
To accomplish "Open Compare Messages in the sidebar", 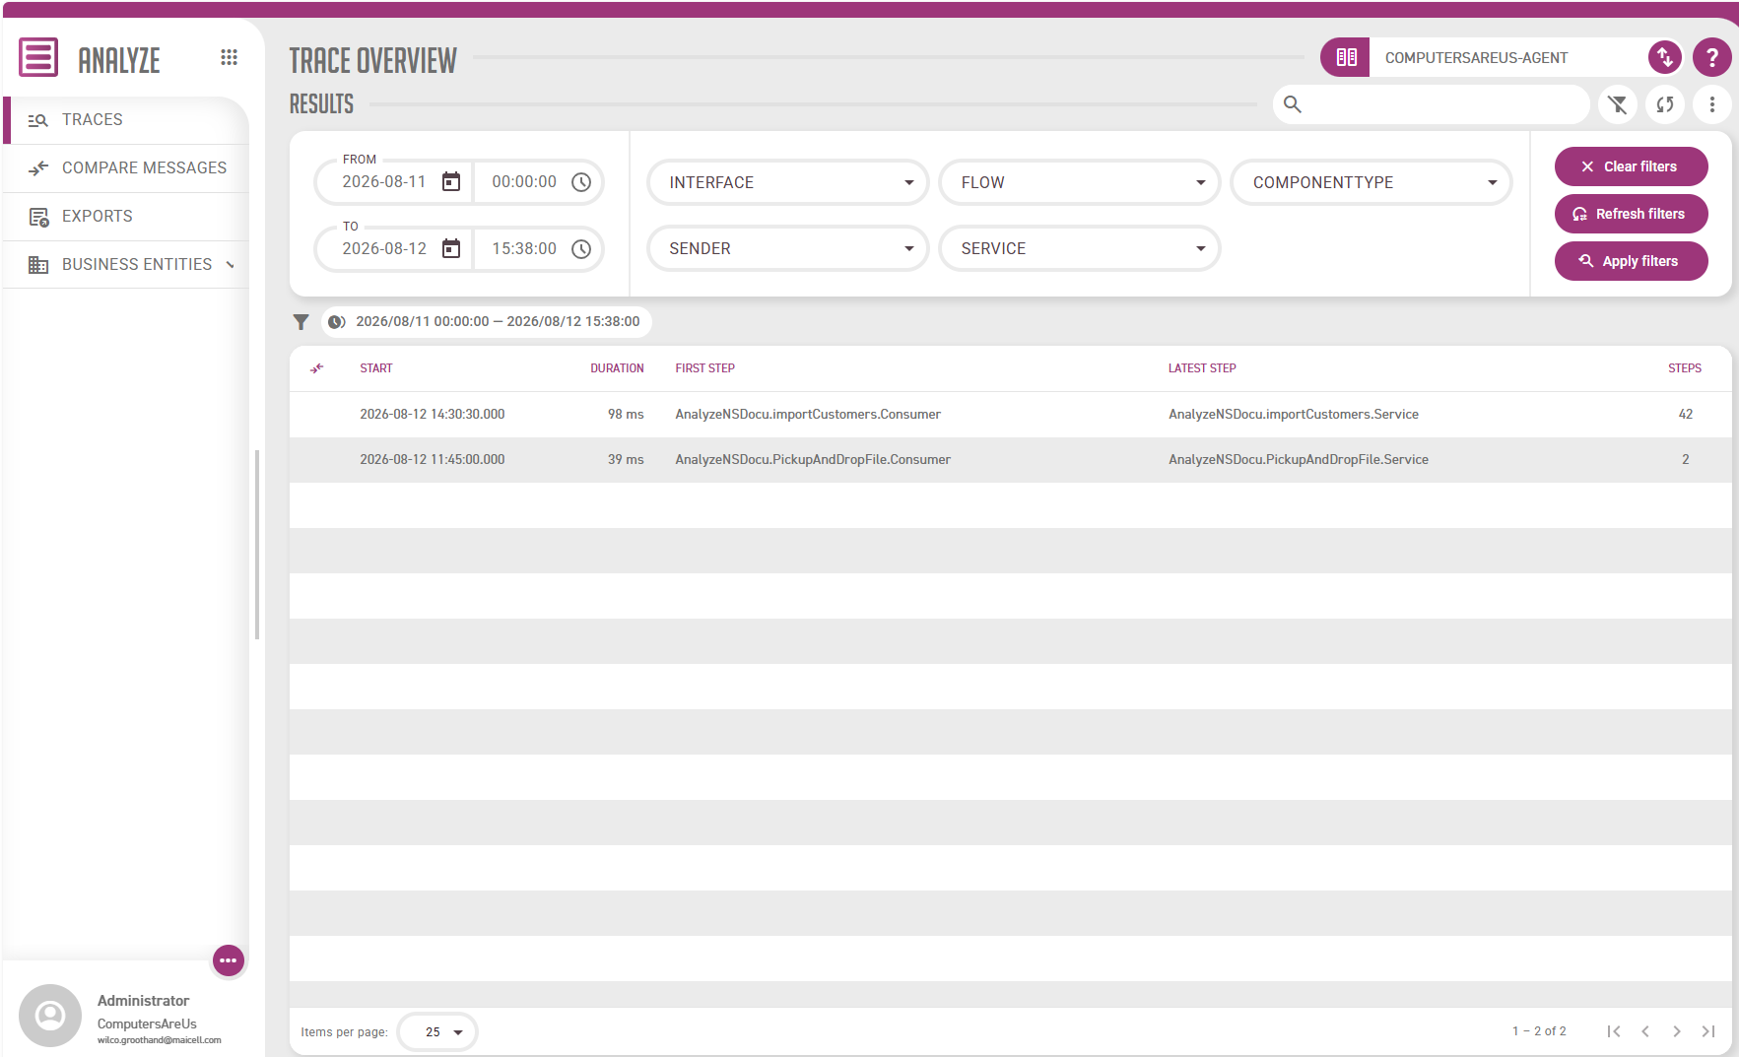I will [126, 168].
